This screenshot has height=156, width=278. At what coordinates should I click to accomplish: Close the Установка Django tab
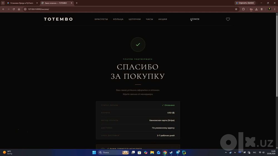[x=37, y=3]
